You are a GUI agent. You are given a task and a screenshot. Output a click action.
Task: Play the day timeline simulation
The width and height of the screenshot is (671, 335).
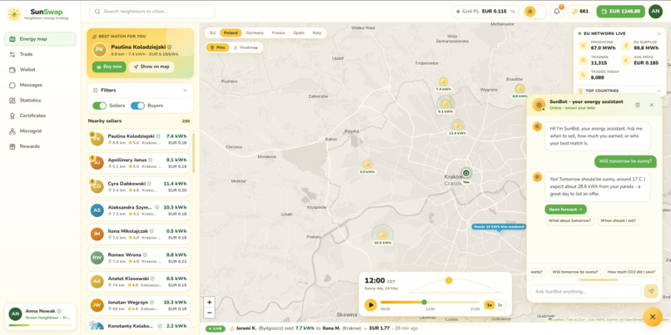pyautogui.click(x=370, y=305)
